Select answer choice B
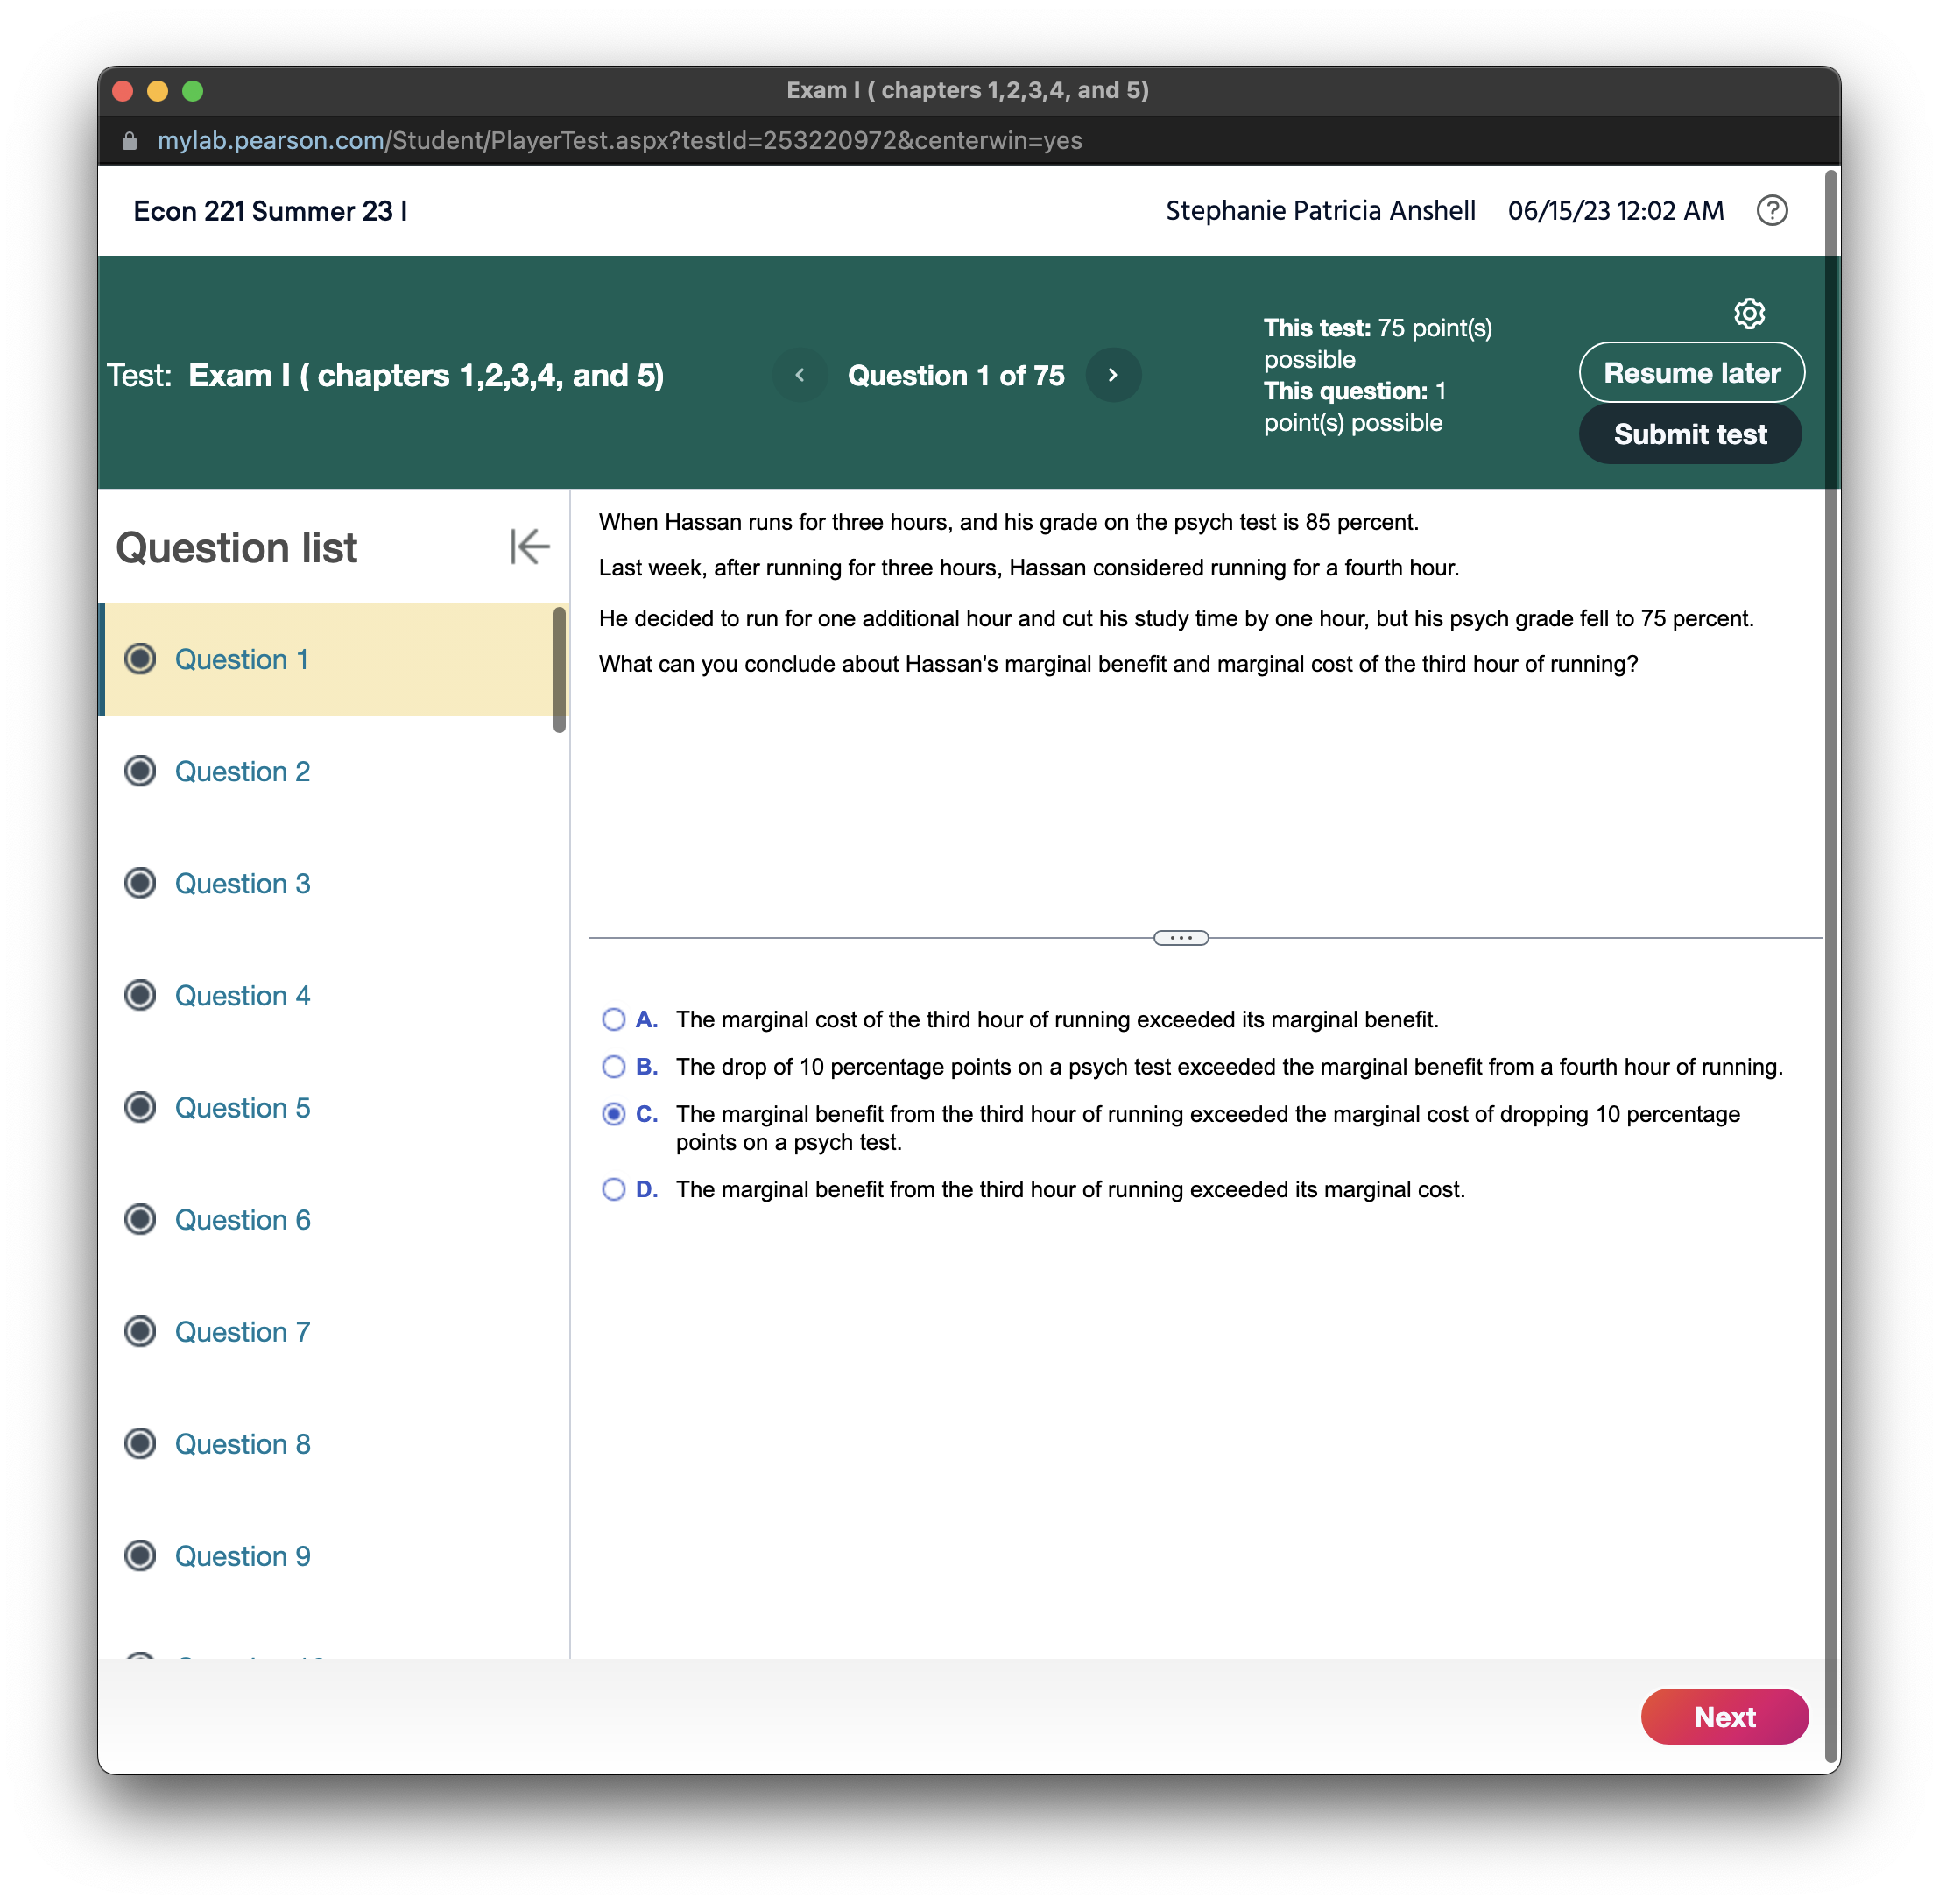 613,1066
